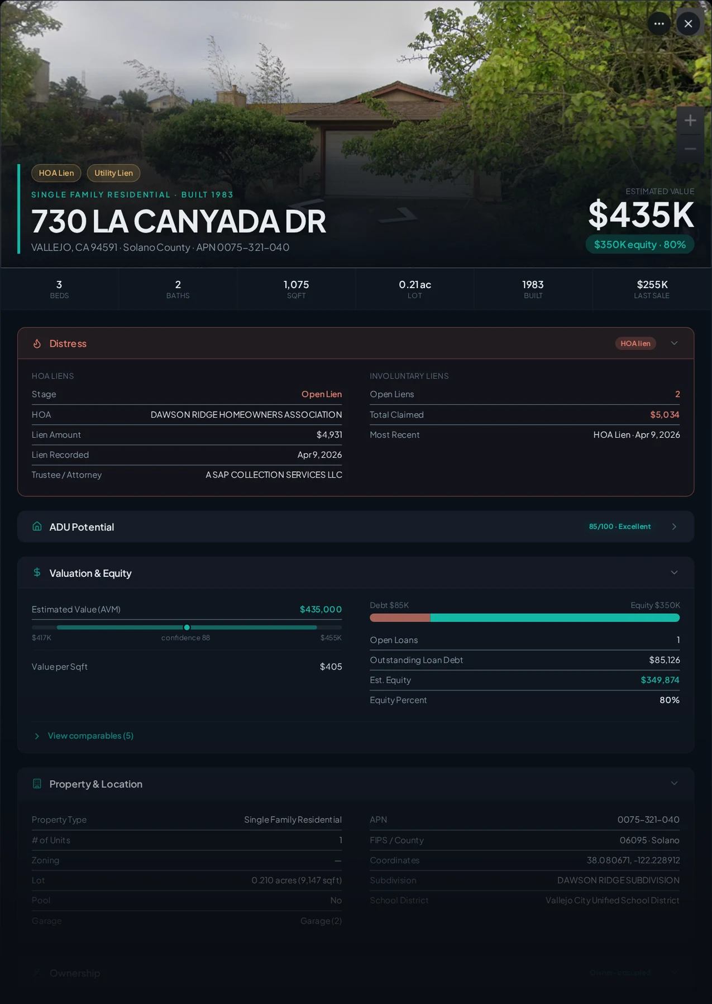Click the $350K equity · 80% pill
Image resolution: width=712 pixels, height=1004 pixels.
click(640, 245)
